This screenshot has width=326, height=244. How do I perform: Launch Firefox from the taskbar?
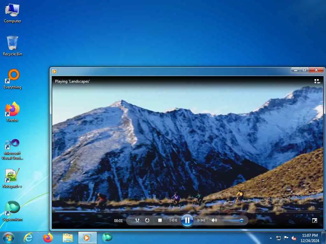48,238
